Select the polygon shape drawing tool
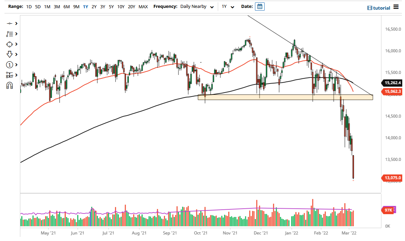 tap(10, 44)
